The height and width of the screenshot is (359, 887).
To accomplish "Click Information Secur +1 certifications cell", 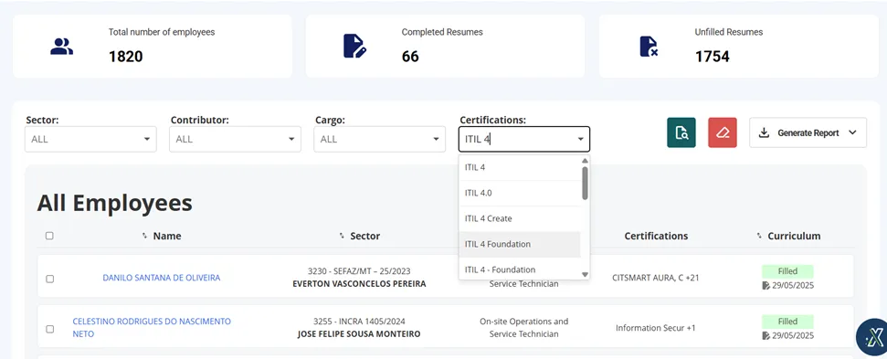I will [x=656, y=328].
